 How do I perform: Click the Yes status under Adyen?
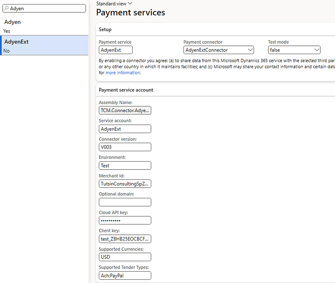coord(6,31)
